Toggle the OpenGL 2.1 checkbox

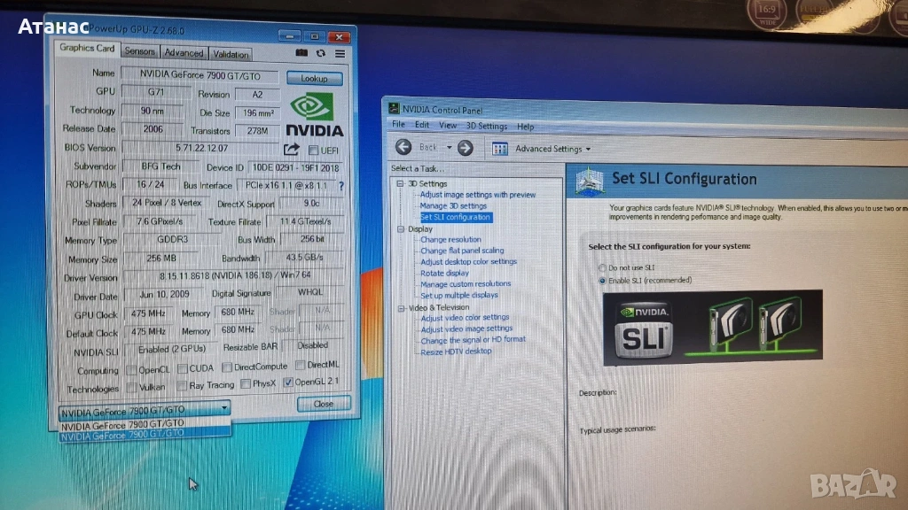coord(288,383)
